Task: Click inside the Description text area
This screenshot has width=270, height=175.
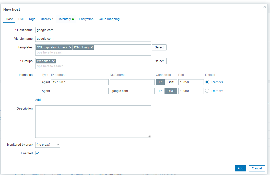Action: pyautogui.click(x=93, y=122)
